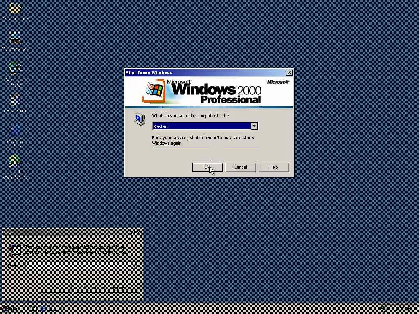Select the Internet Explorer desktop icon
Viewport: 419px width, 314px height.
[15, 136]
